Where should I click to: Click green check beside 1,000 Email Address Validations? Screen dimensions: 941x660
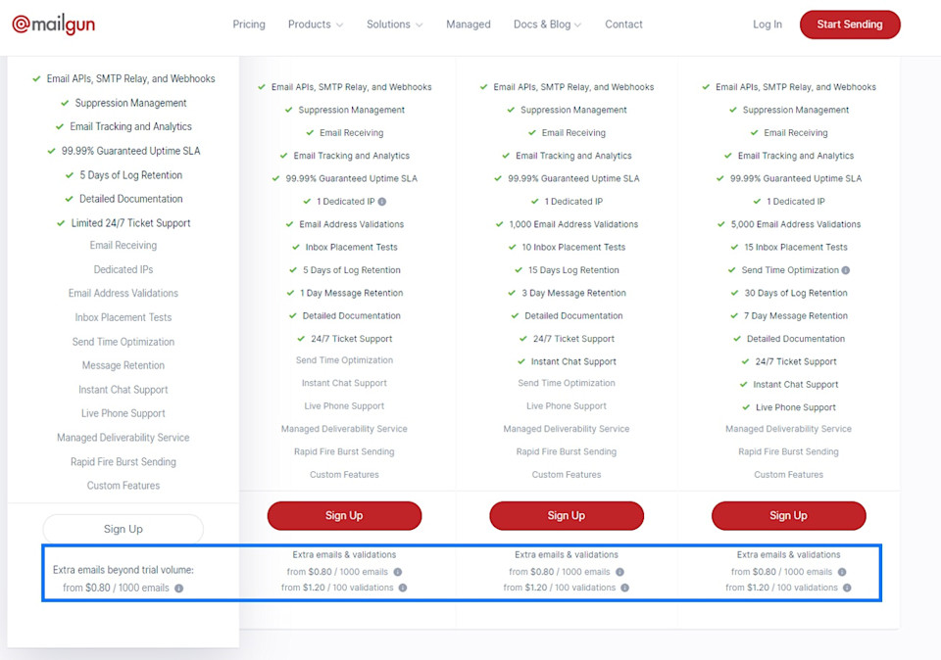tap(499, 224)
